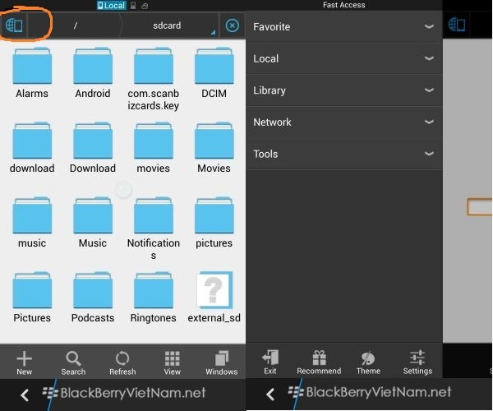Show the open Windows list
Viewport: 493px width, 411px height.
[221, 363]
